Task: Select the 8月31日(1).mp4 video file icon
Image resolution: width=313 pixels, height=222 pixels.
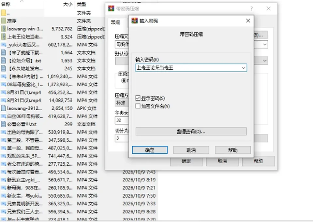Action: click(3, 92)
